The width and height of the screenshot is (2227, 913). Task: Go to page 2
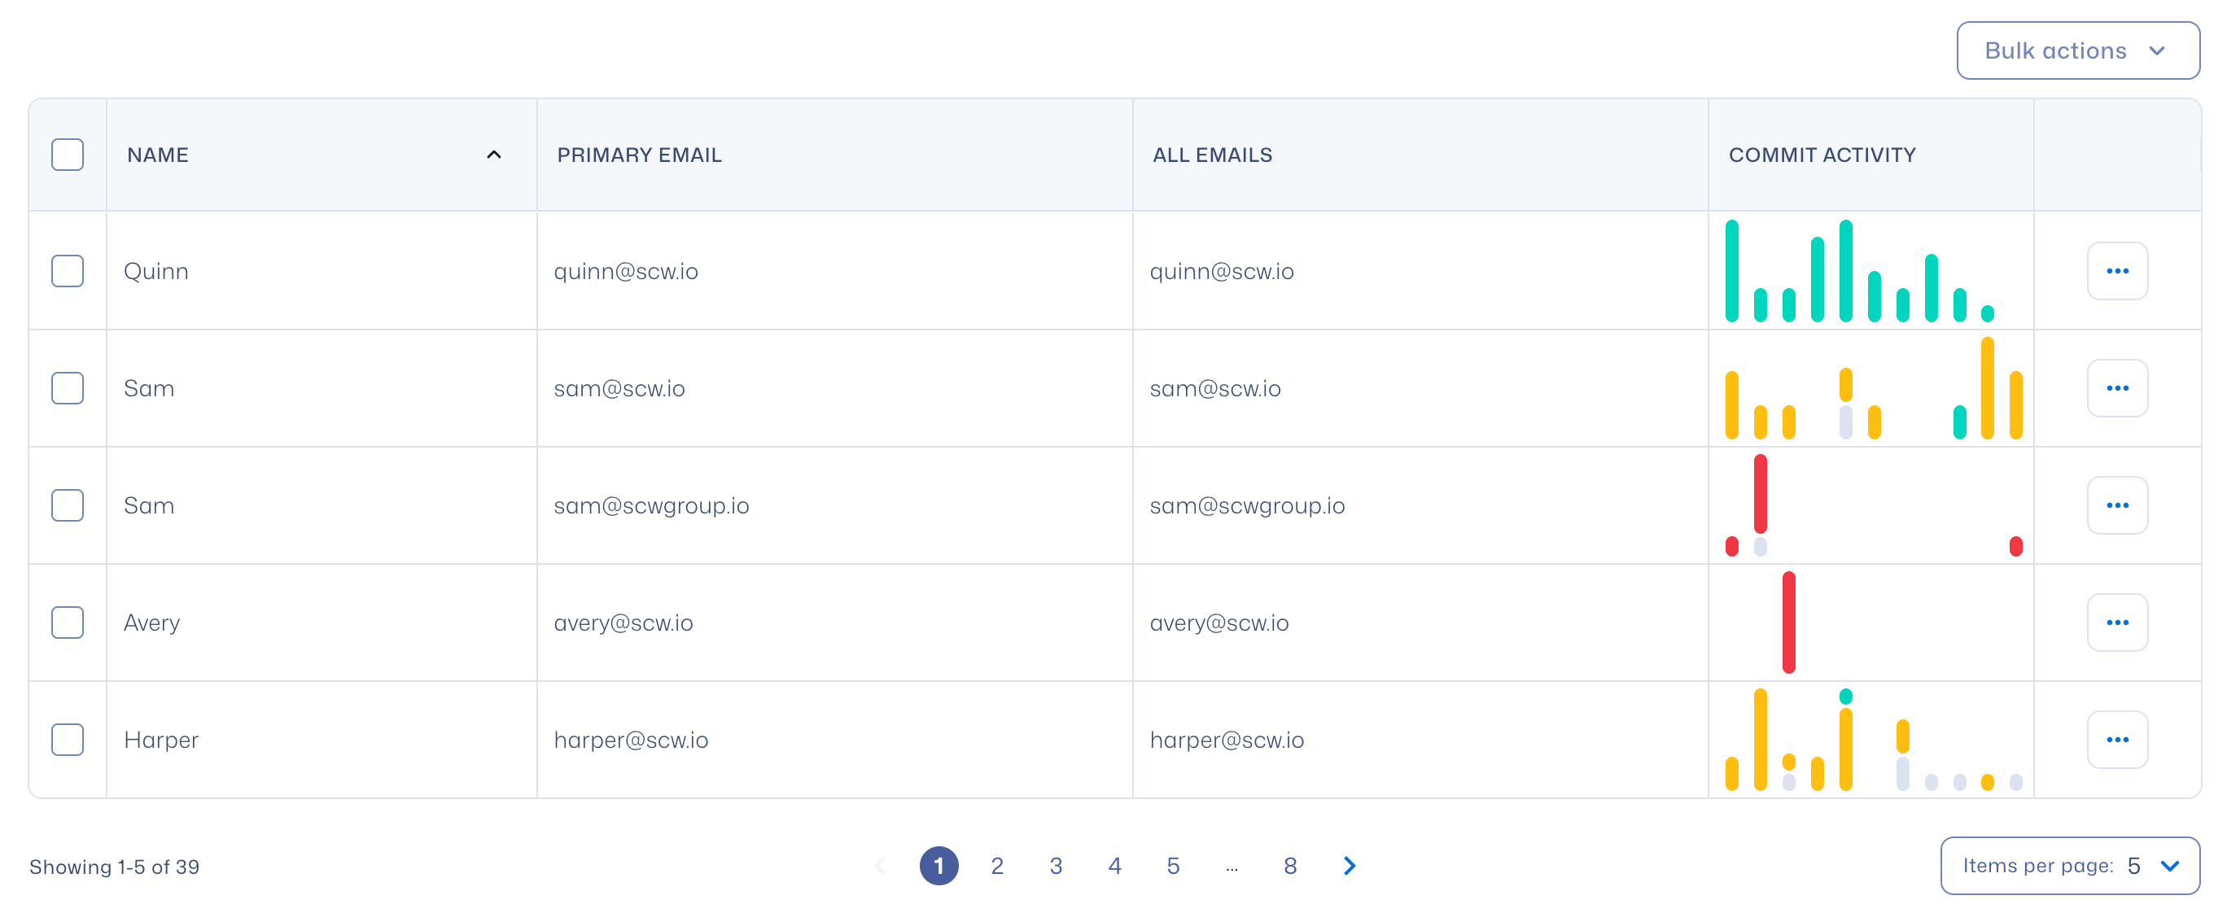click(x=997, y=866)
